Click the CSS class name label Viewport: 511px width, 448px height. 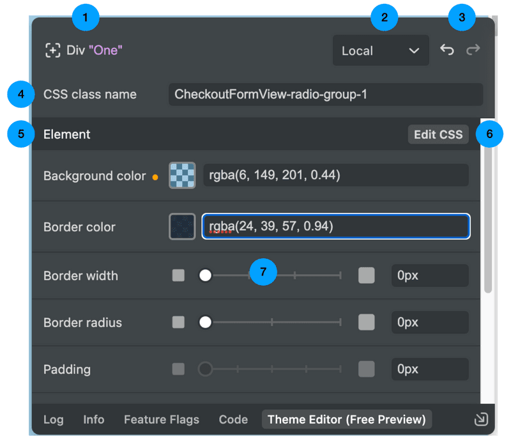(x=90, y=95)
